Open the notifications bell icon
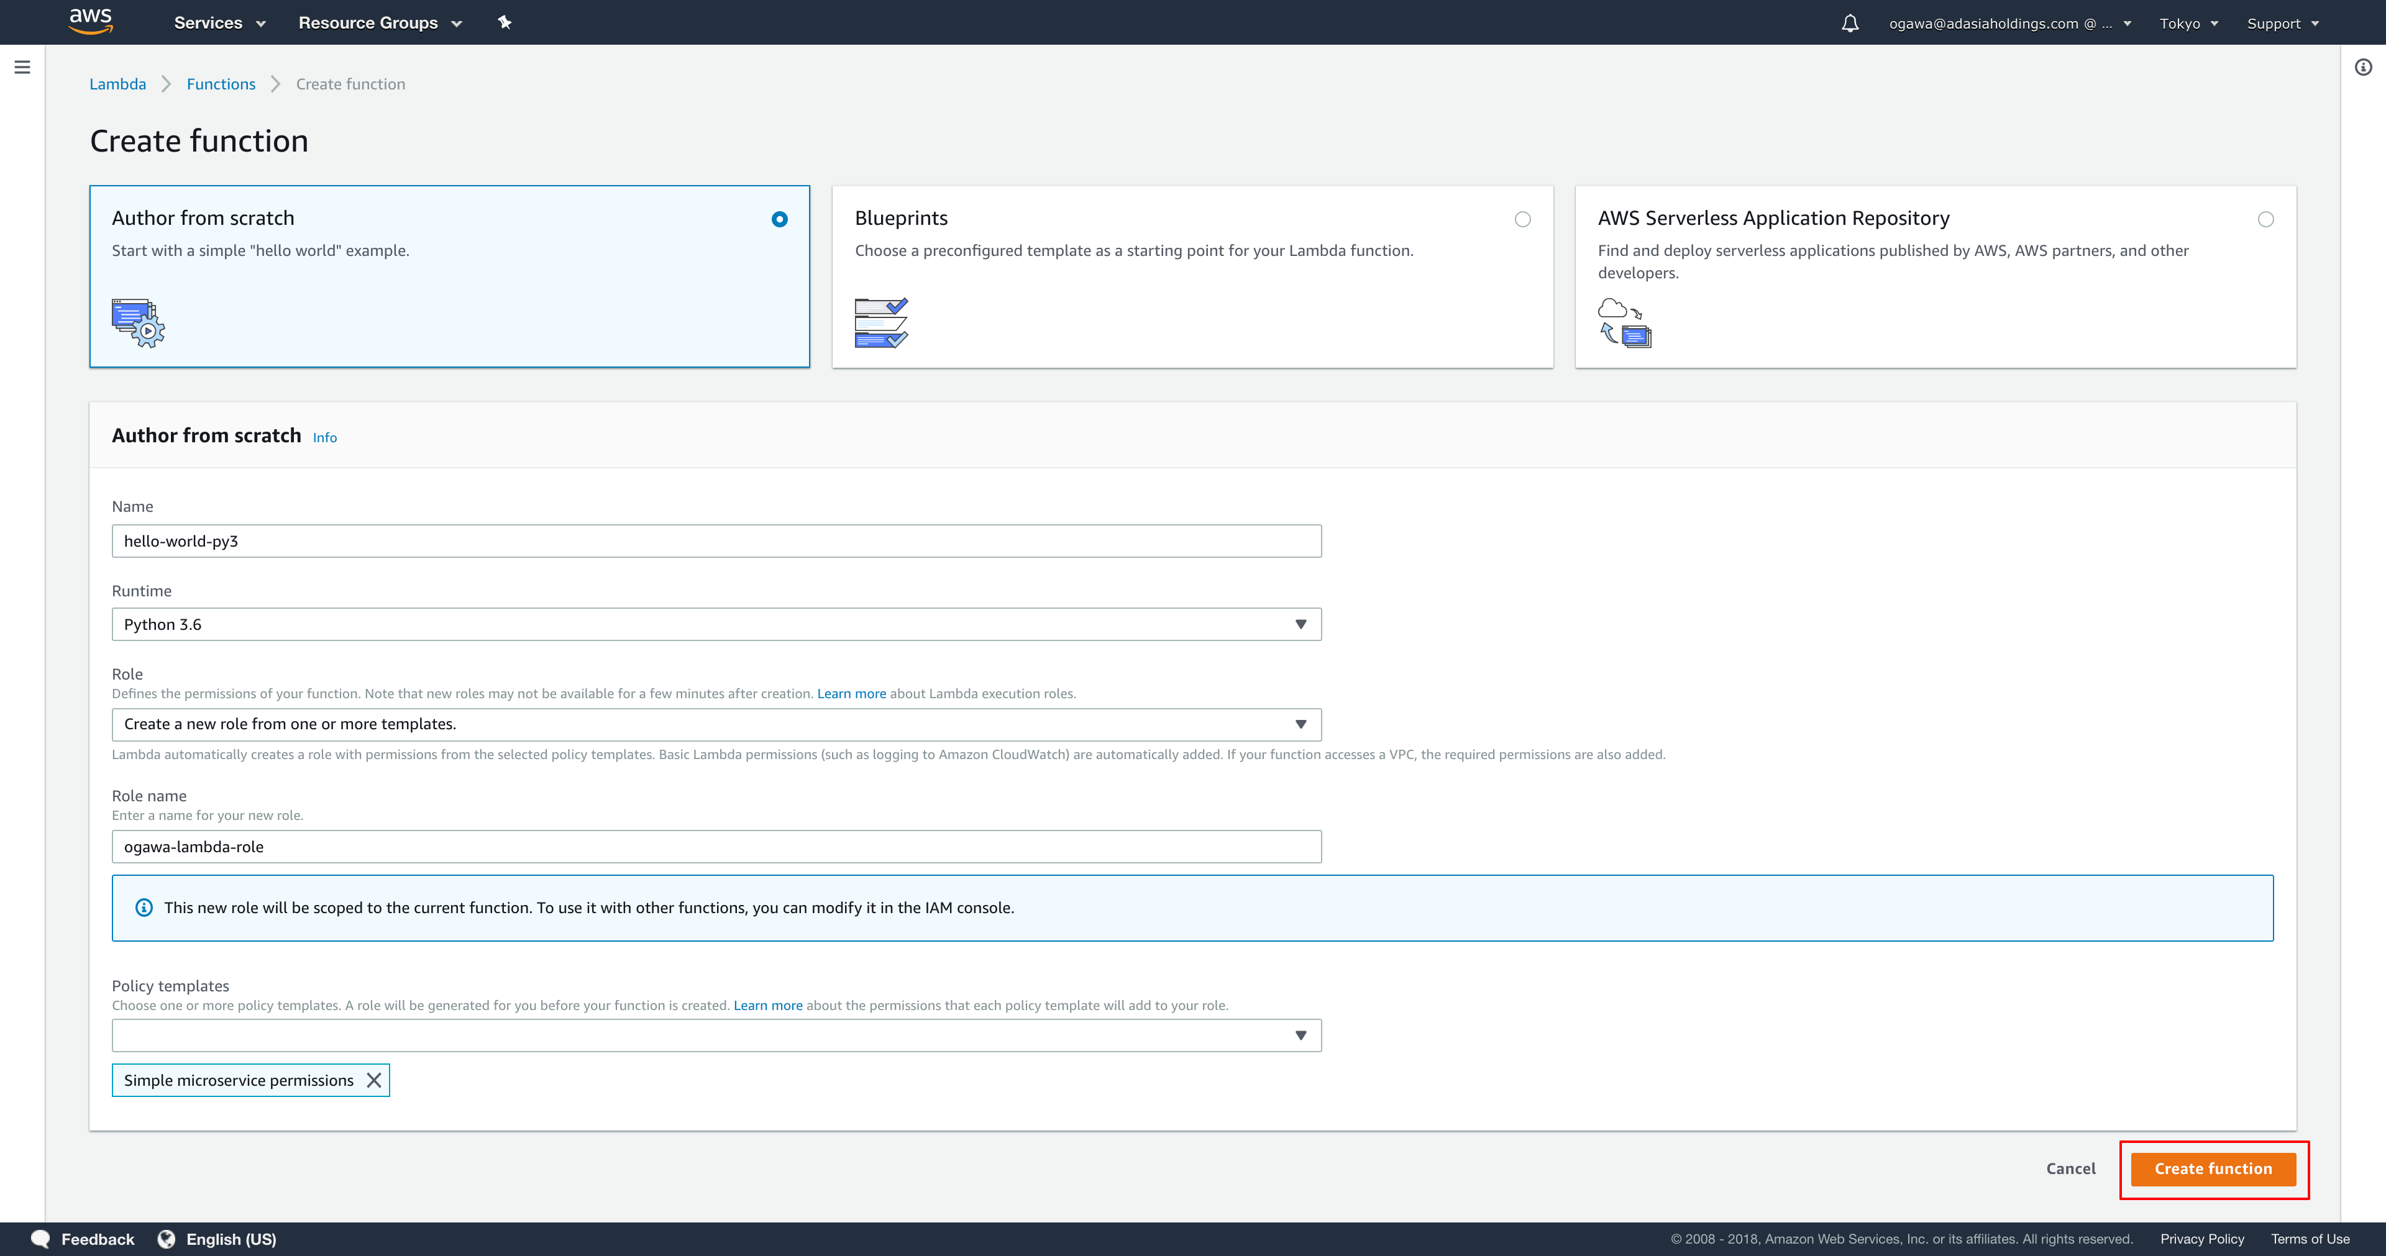This screenshot has width=2386, height=1256. (1849, 23)
